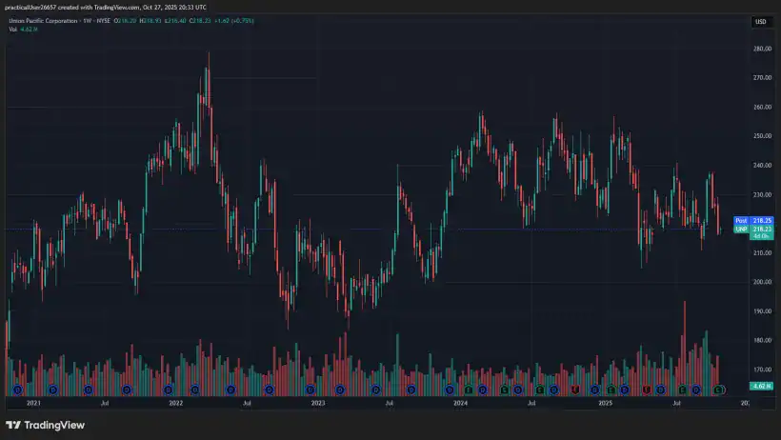
Task: Select the green UNP price label
Action: [740, 229]
